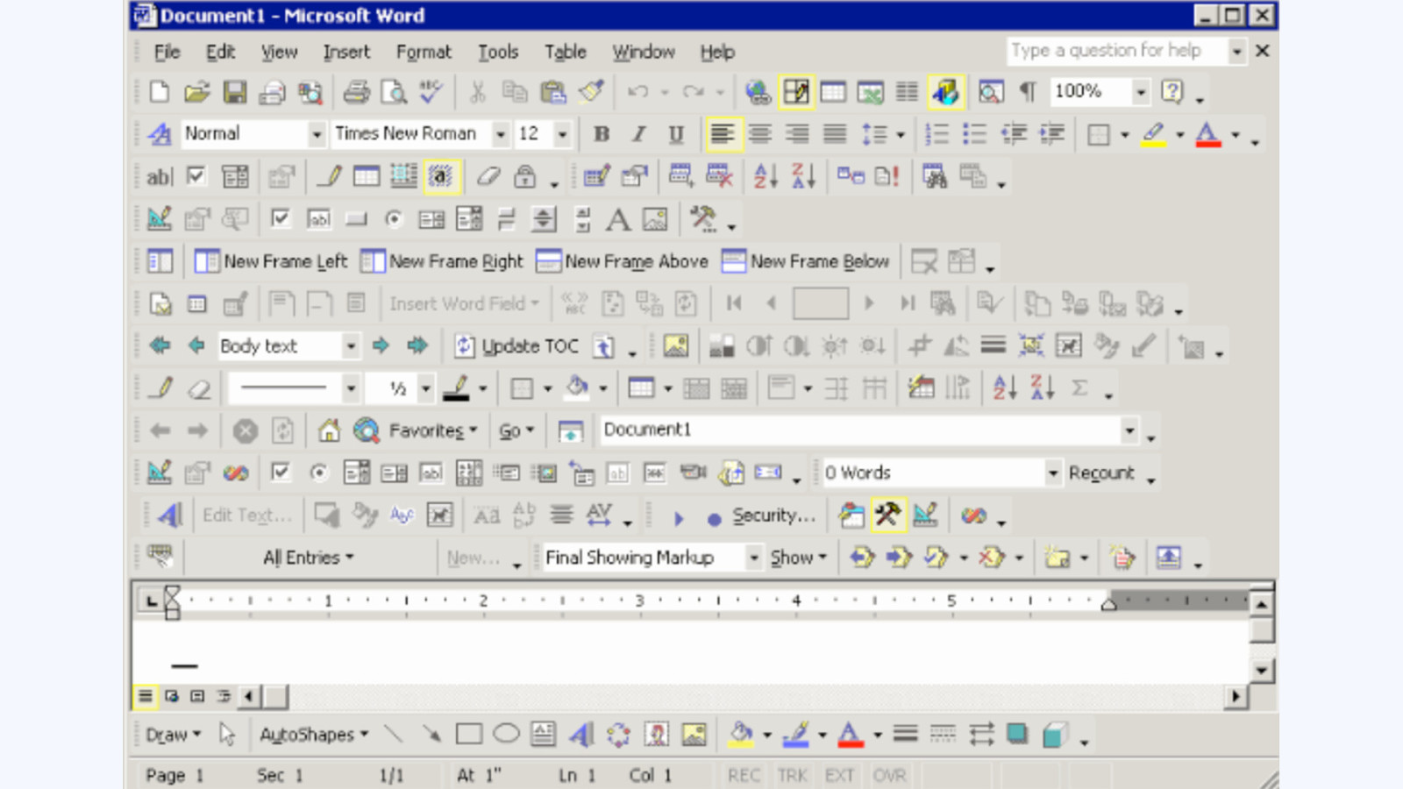
Task: Open the Go dropdown on Web toolbar
Action: (516, 430)
